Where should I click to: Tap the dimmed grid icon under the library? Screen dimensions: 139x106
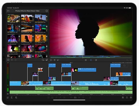pyautogui.click(x=16, y=60)
